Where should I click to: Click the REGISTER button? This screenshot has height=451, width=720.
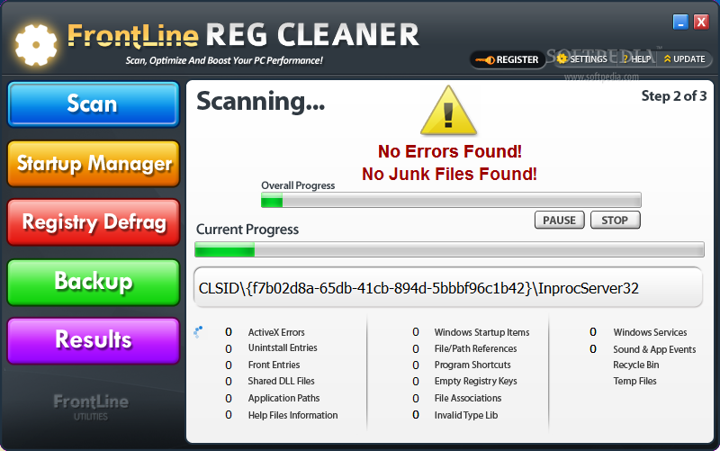click(508, 59)
